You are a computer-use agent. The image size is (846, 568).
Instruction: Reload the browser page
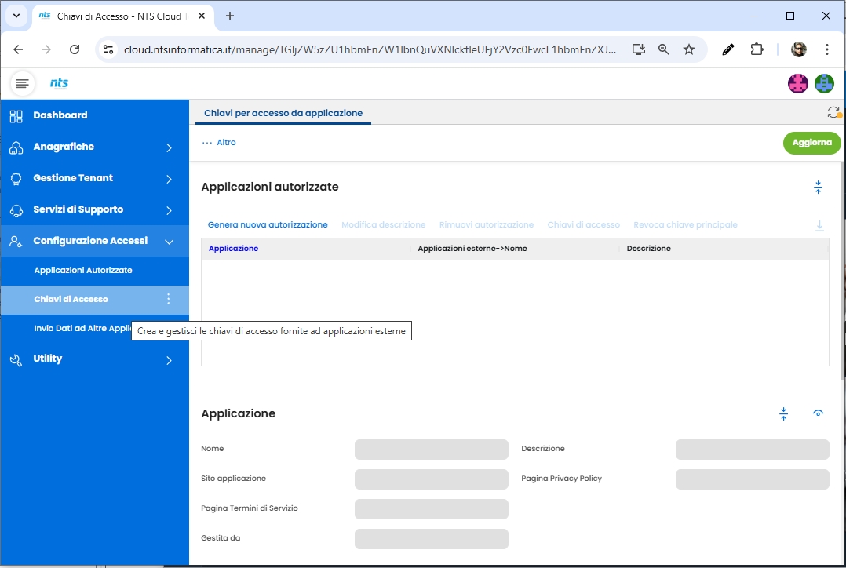coord(75,49)
